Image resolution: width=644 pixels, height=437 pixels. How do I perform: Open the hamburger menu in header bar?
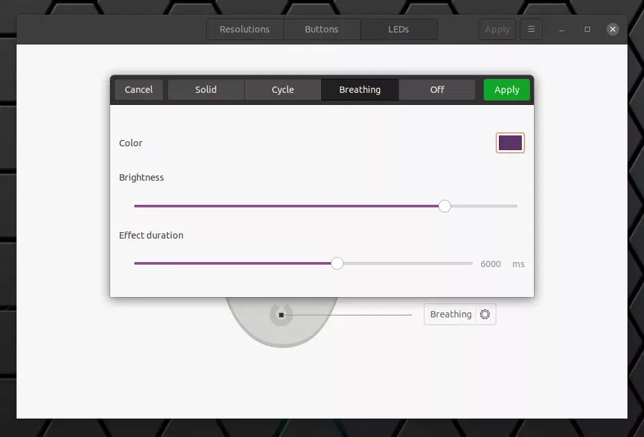tap(531, 29)
